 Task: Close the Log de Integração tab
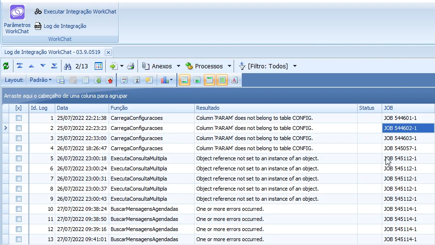(108, 52)
